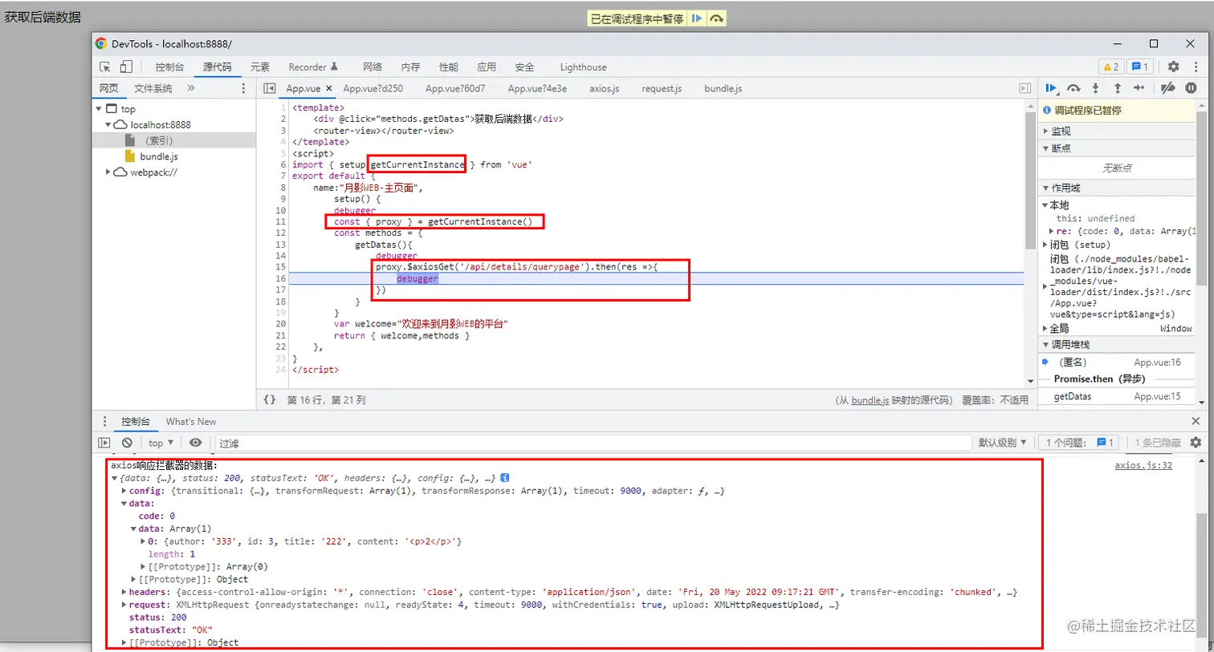
Task: Close the App.vue editor tab
Action: pyautogui.click(x=329, y=89)
